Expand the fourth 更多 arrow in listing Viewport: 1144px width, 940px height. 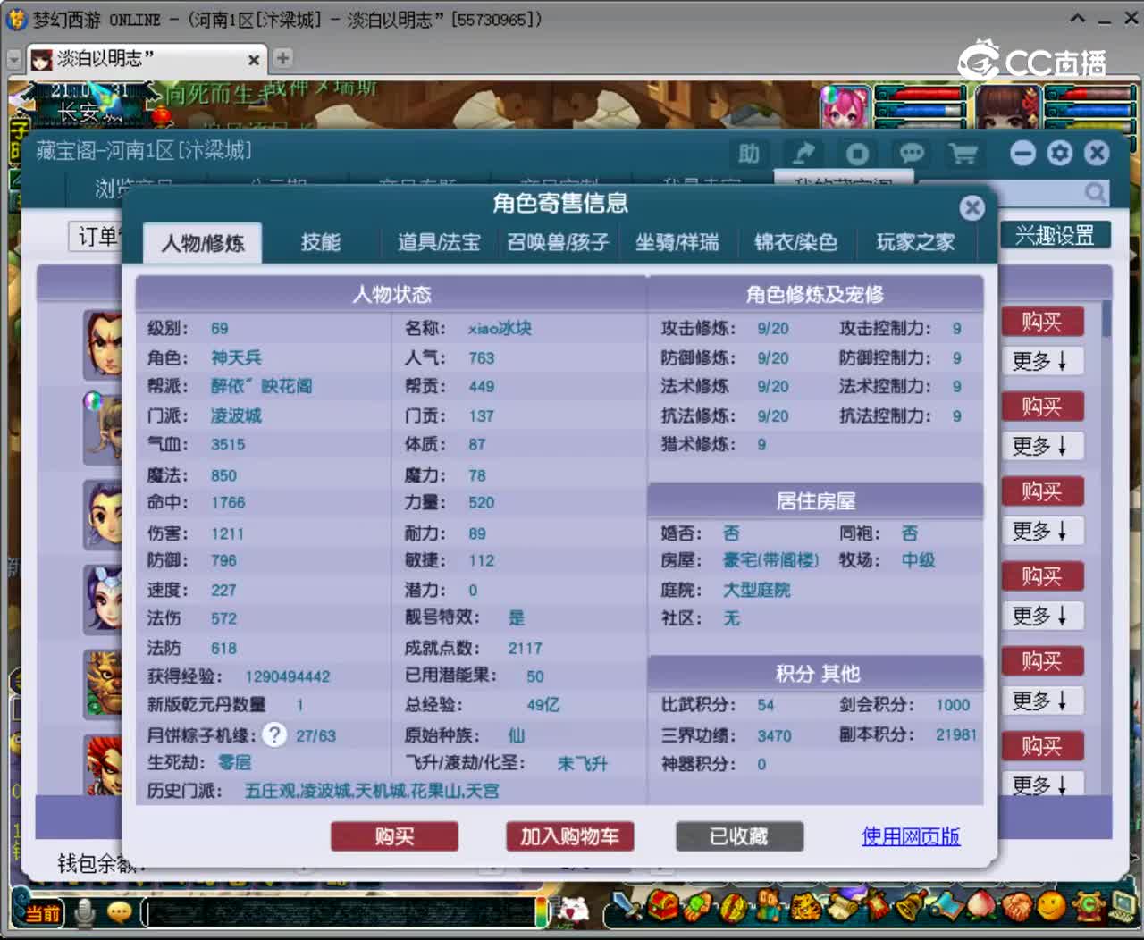pyautogui.click(x=1042, y=616)
